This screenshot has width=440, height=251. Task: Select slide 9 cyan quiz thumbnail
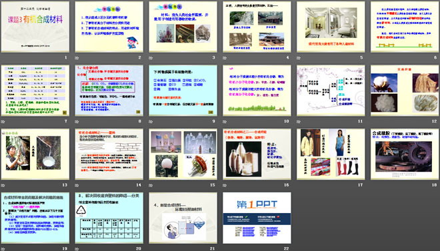point(183,91)
